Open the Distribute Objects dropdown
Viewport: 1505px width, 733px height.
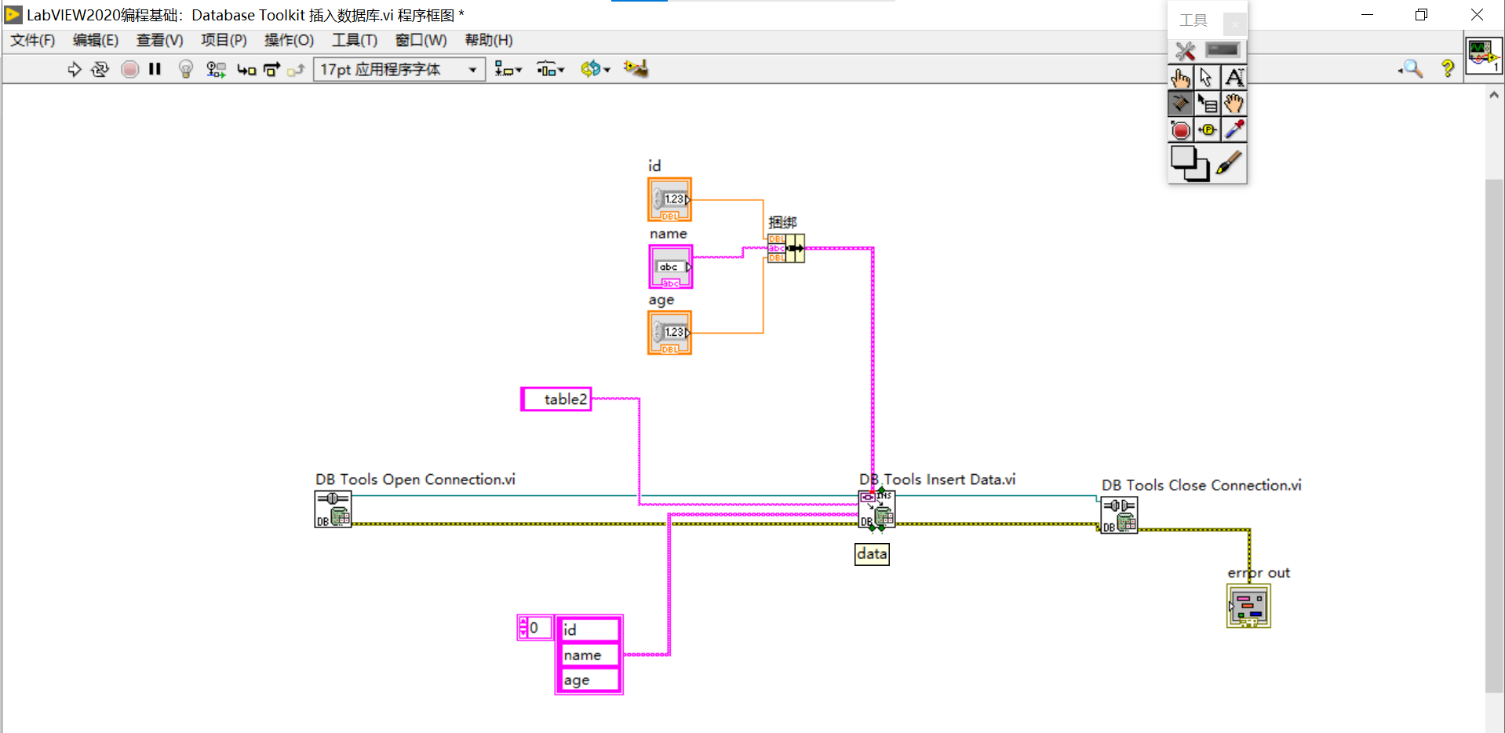click(x=550, y=69)
